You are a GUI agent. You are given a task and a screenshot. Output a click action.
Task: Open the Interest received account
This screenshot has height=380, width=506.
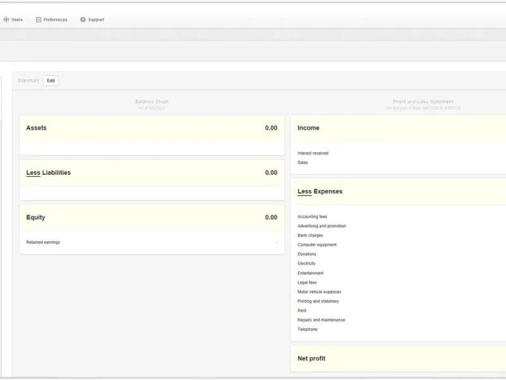pos(313,153)
